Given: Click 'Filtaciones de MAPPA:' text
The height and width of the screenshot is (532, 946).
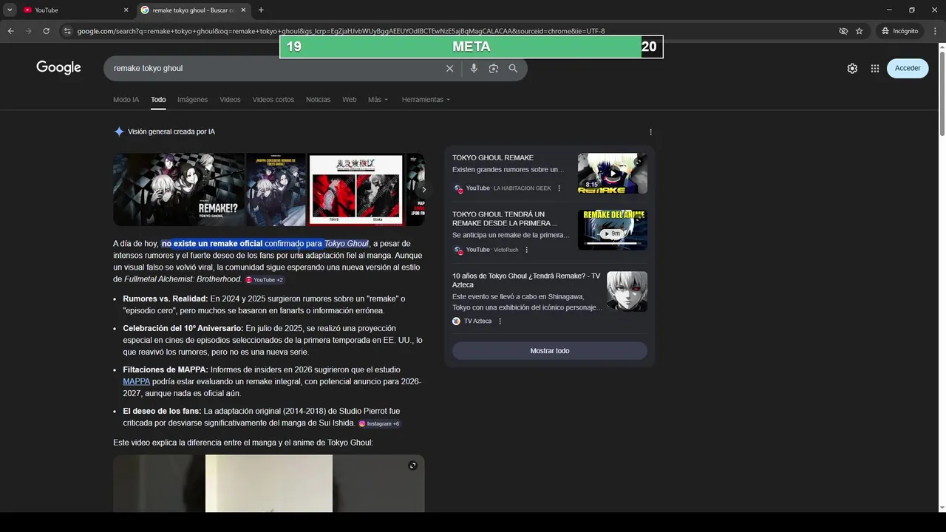Looking at the screenshot, I should (166, 369).
